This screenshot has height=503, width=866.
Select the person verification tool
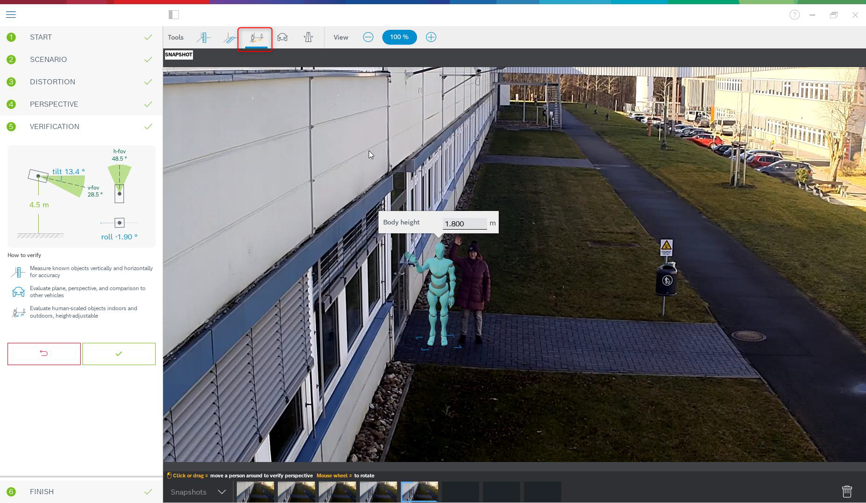point(255,38)
